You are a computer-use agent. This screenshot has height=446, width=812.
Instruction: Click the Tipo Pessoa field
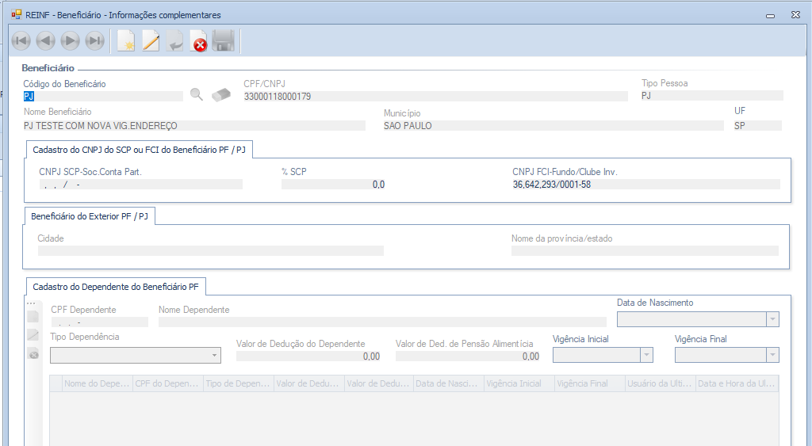click(x=712, y=96)
